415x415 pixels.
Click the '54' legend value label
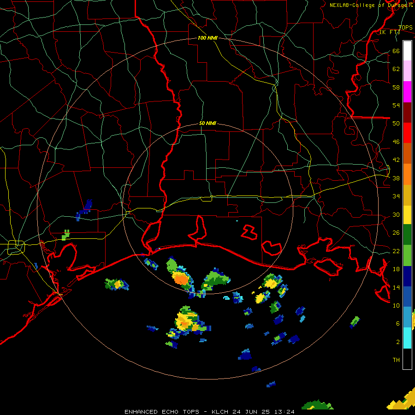coord(396,105)
